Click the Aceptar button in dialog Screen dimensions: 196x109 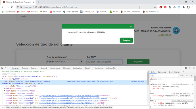(x=126, y=40)
